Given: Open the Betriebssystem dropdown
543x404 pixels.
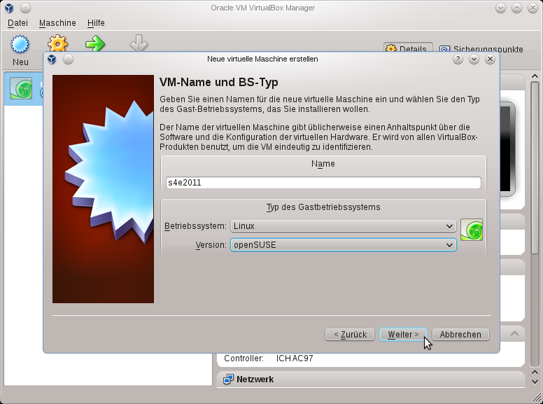Looking at the screenshot, I should tap(344, 226).
